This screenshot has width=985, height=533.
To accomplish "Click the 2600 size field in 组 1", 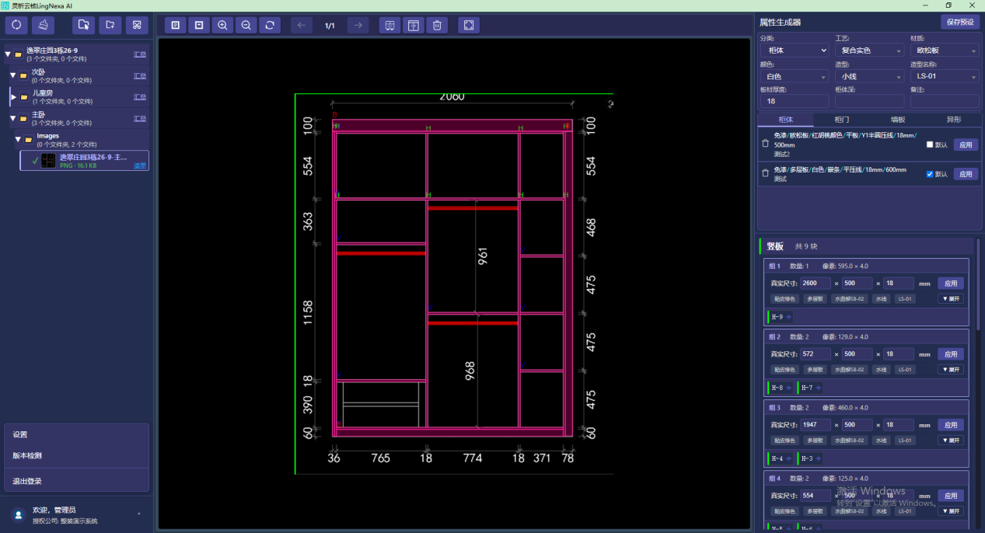I will click(814, 283).
